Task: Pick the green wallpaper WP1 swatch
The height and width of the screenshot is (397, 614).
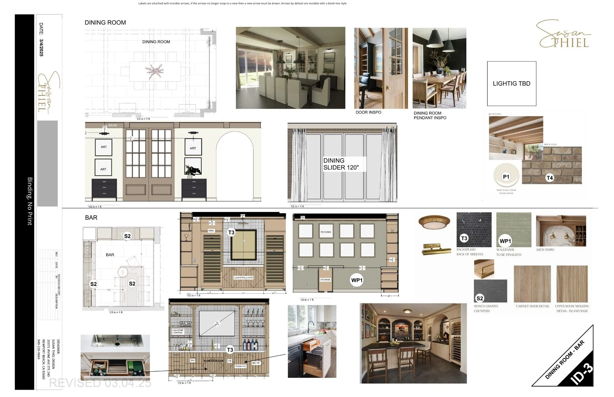Action: pos(514,229)
